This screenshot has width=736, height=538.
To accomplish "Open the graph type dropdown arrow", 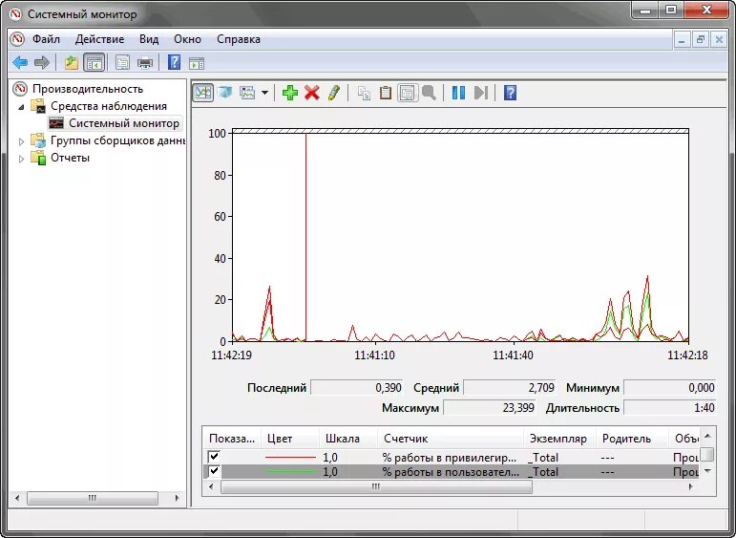I will point(264,93).
